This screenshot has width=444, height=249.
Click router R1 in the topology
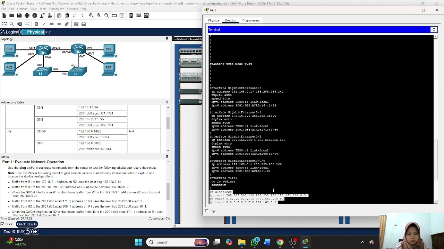coord(44,50)
